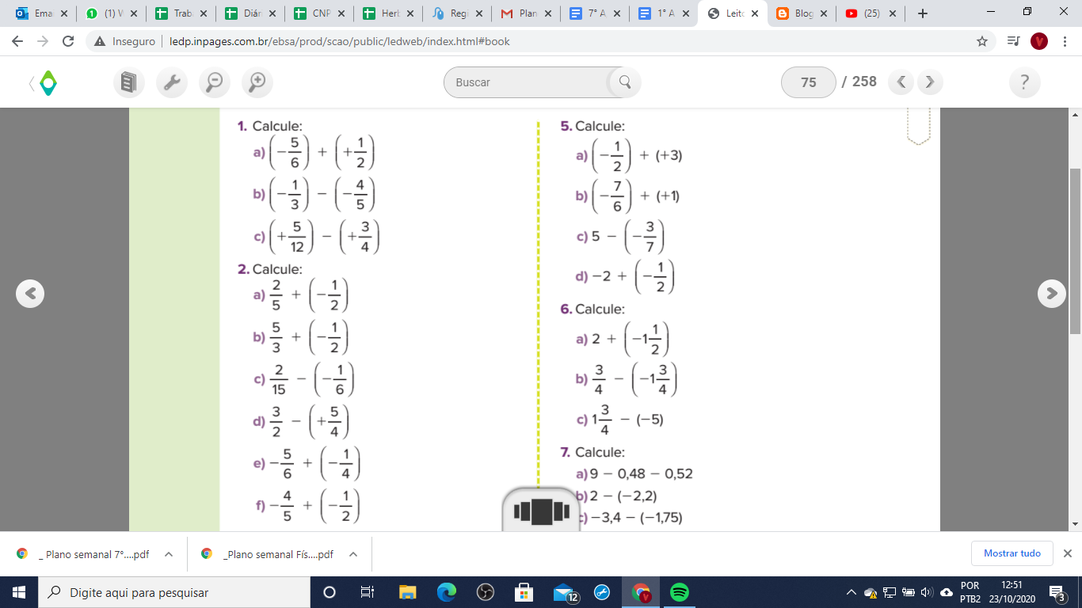Expand Plano semanal Fís download options
1082x608 pixels.
(352, 554)
